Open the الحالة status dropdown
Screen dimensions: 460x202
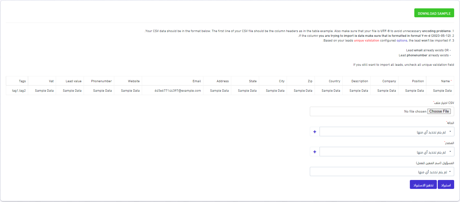tap(387, 132)
